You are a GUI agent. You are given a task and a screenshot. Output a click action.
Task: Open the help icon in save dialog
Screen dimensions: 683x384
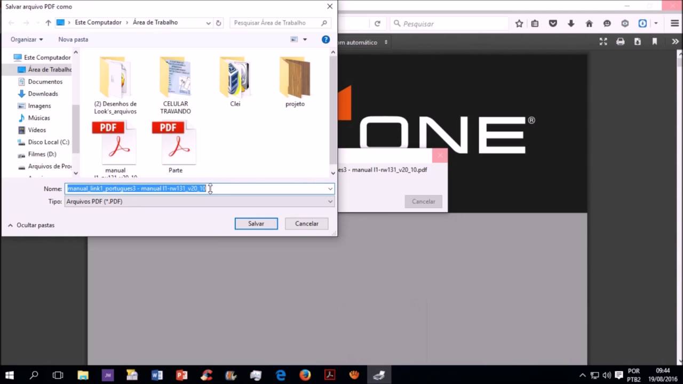[325, 39]
